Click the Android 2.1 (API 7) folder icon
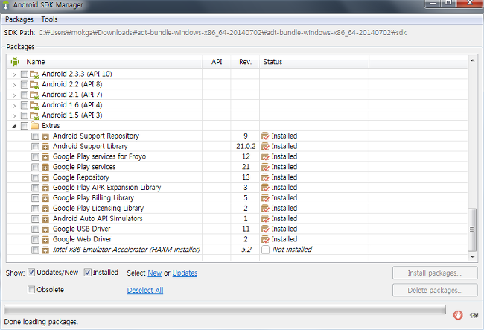 [x=34, y=95]
